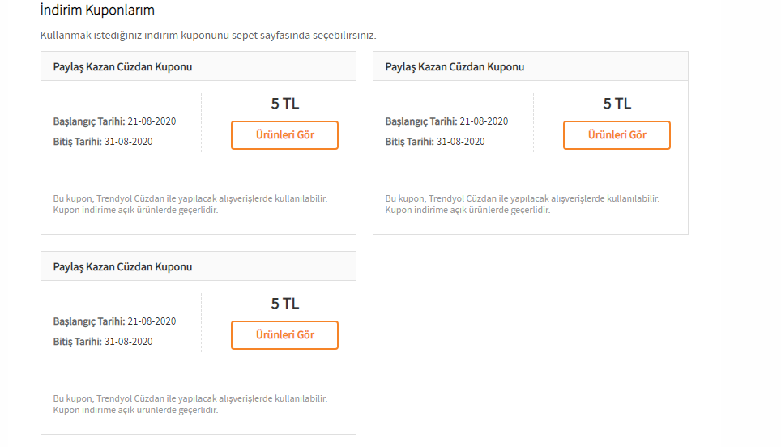Click the third coupon's Trendyol Cüzdan description text

[190, 404]
